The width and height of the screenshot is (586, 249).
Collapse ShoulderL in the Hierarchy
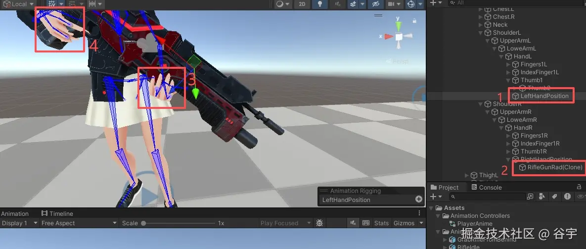pyautogui.click(x=481, y=33)
